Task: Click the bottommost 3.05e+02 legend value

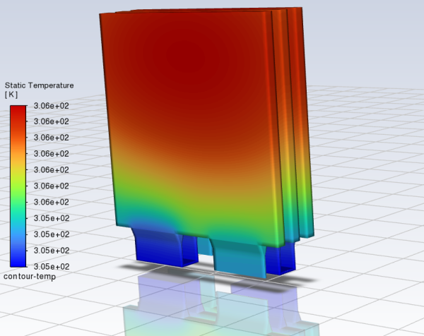Action: point(52,267)
